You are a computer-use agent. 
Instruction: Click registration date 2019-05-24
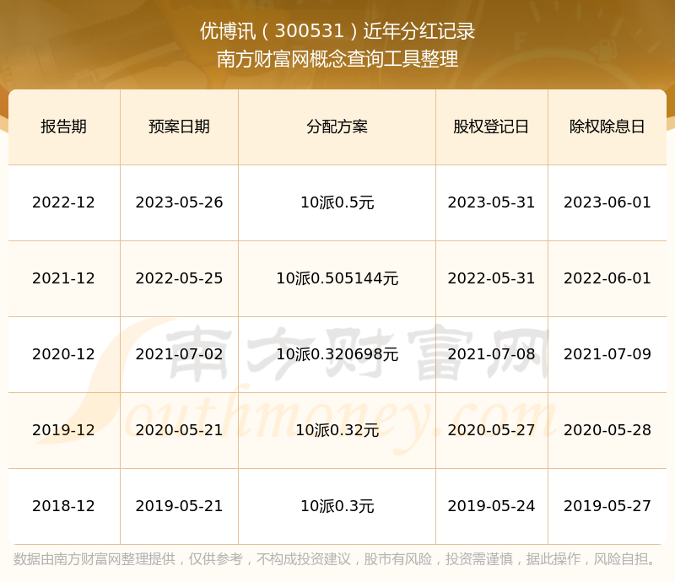pos(491,505)
